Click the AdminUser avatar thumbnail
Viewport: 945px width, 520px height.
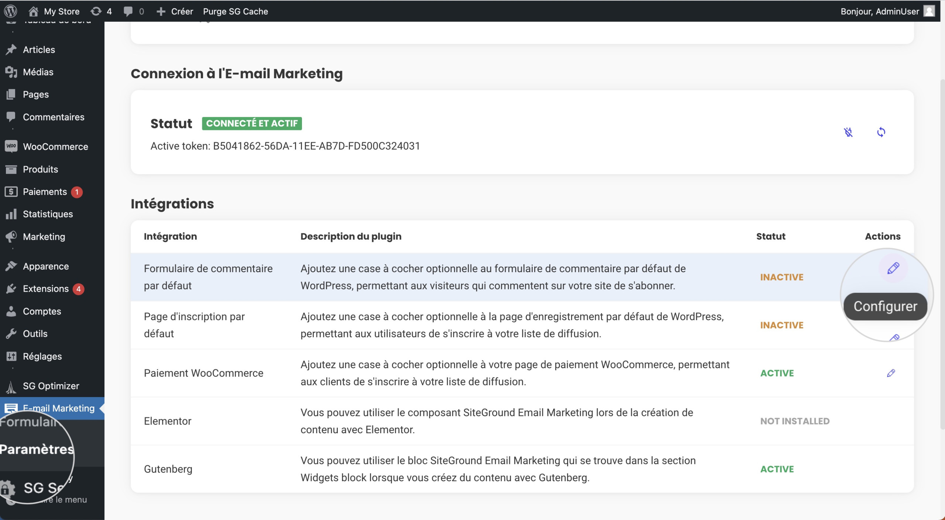coord(929,11)
